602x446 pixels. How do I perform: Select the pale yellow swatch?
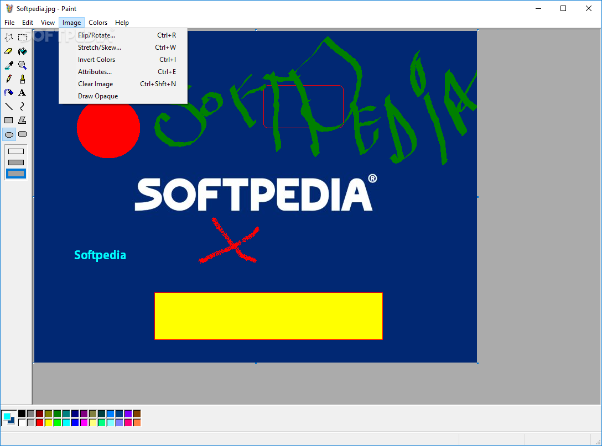tap(92, 423)
